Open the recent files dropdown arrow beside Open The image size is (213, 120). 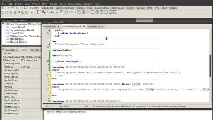[10, 8]
